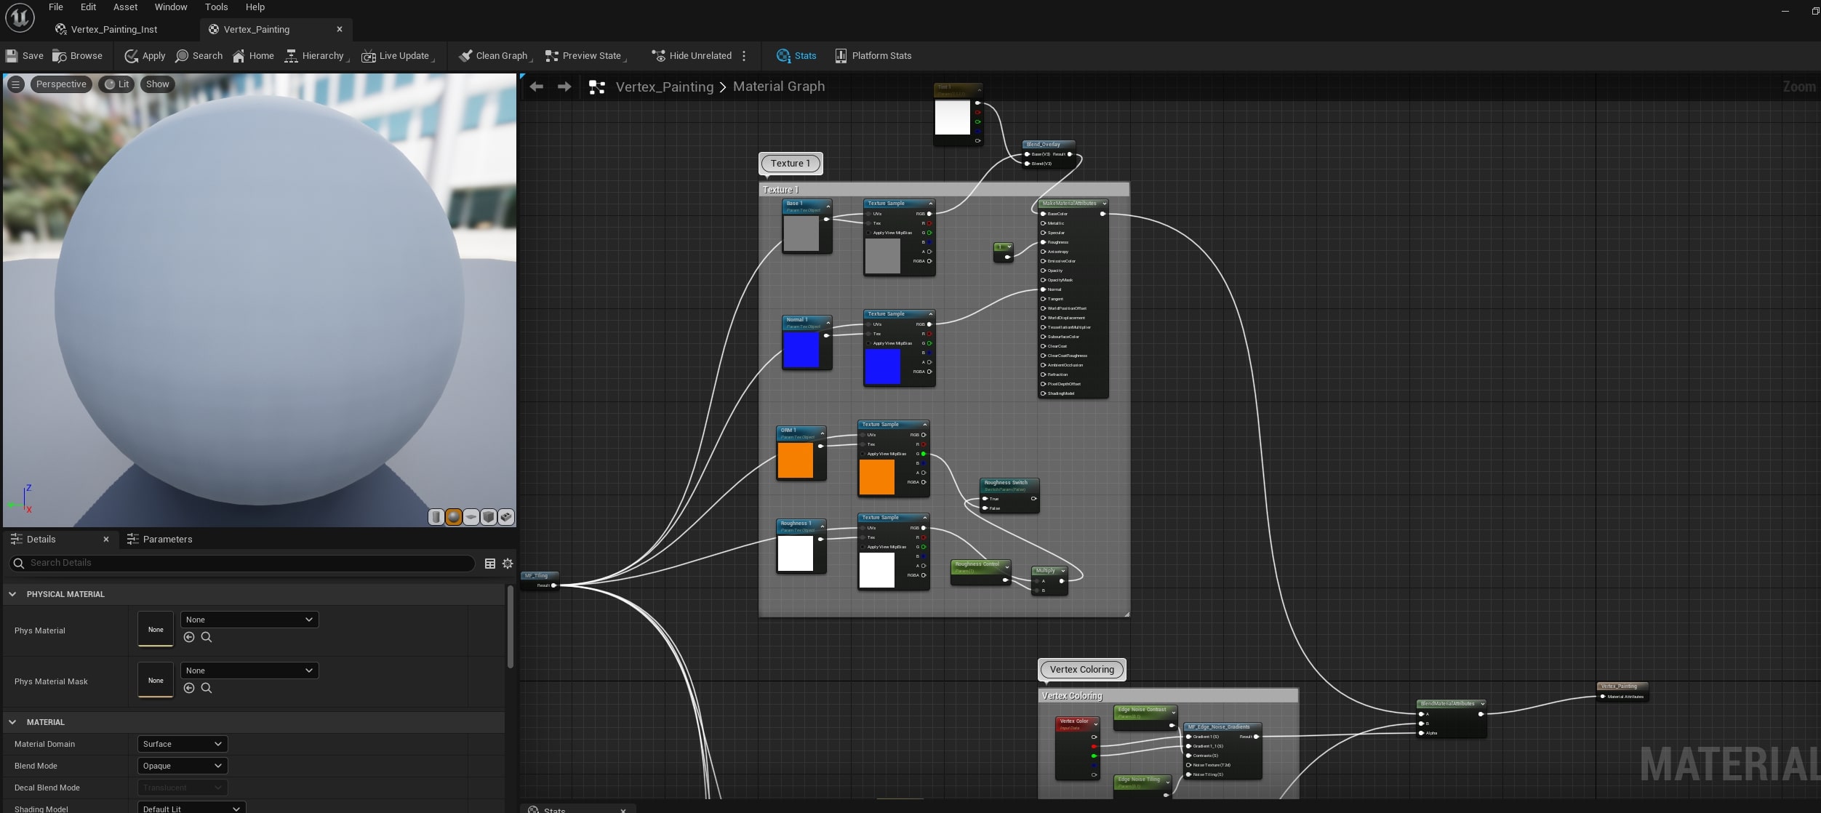Open property matrix table view icon
The image size is (1821, 813).
click(490, 564)
